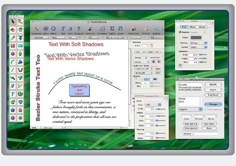236x166 pixels.
Task: Select the red square shape tool
Action: pyautogui.click(x=13, y=46)
